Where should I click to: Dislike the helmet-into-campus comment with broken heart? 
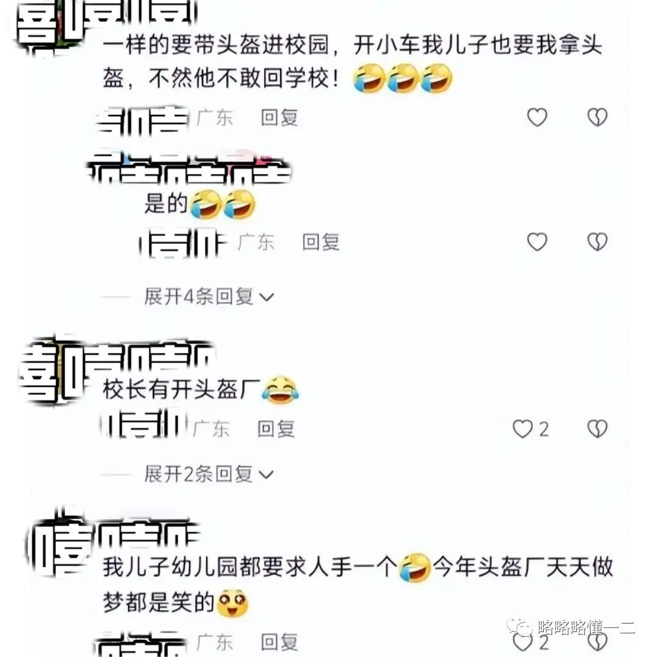click(597, 117)
